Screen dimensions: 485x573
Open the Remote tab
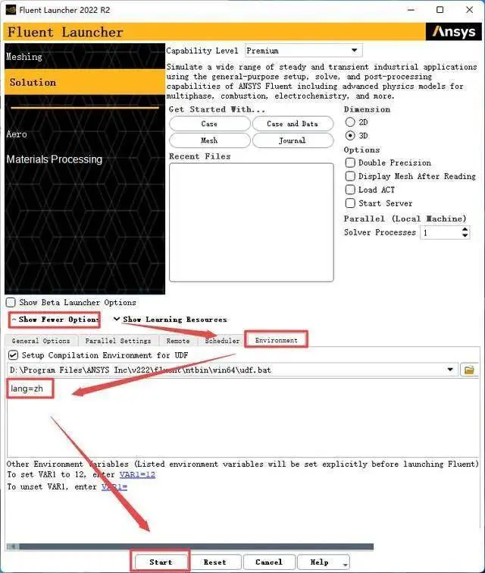tap(178, 341)
